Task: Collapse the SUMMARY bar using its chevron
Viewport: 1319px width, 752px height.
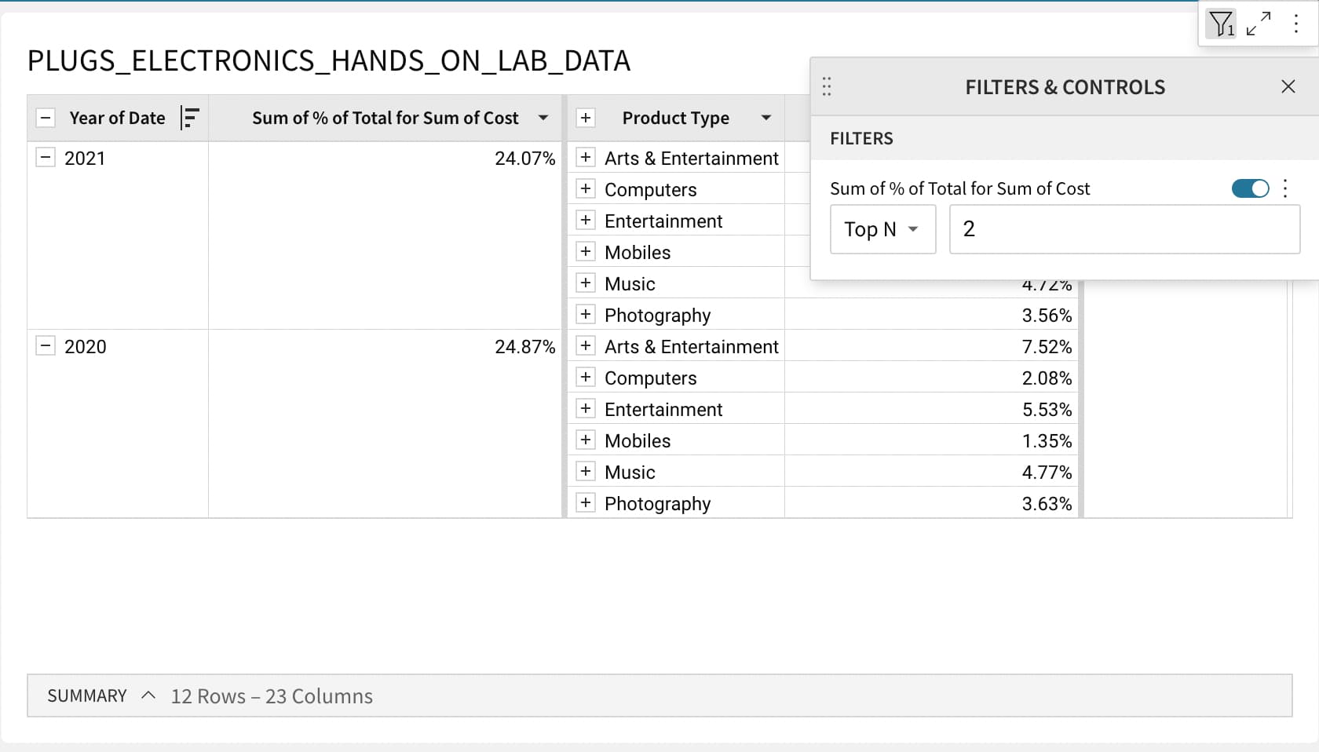Action: click(x=148, y=695)
